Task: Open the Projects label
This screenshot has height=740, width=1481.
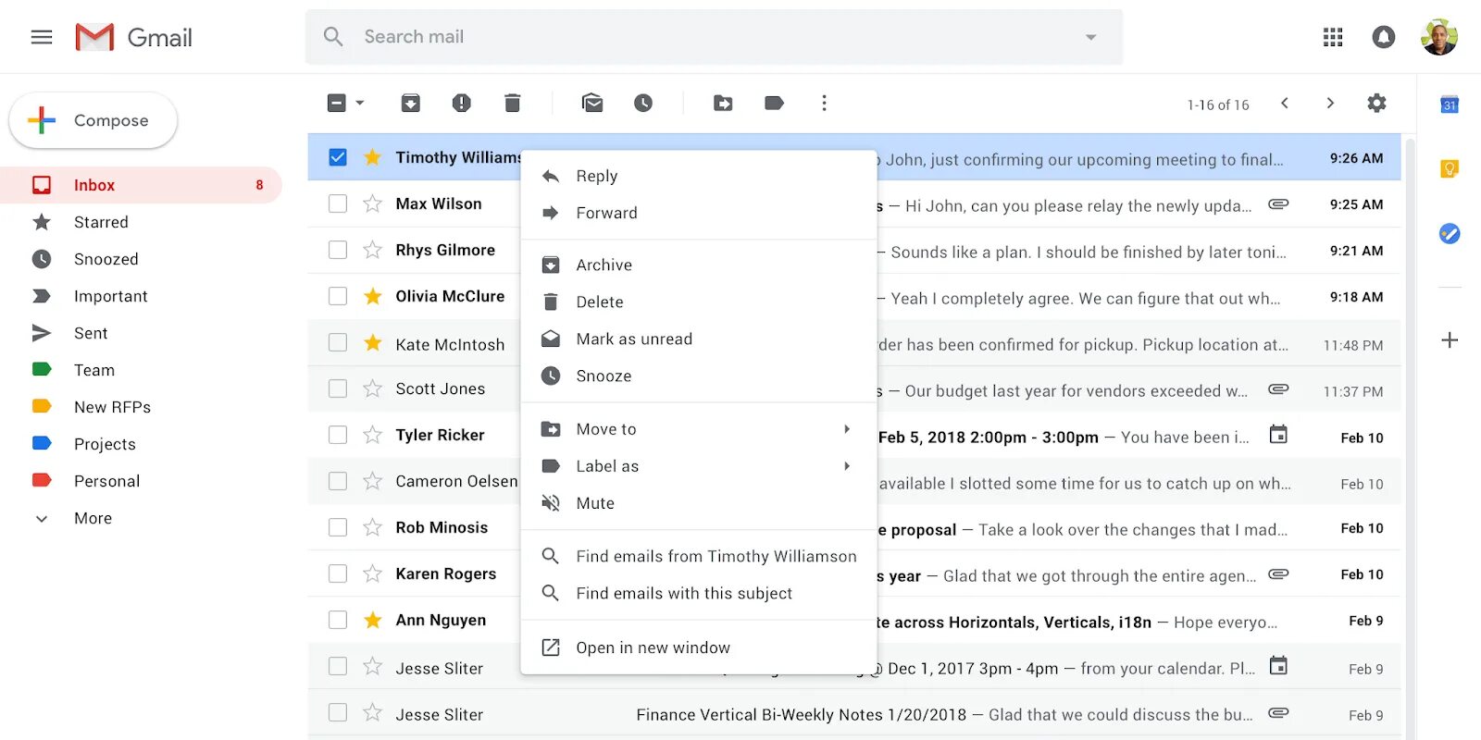Action: click(x=141, y=444)
